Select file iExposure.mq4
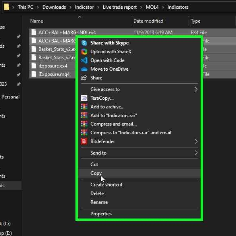This screenshot has height=236, width=236. click(x=54, y=74)
